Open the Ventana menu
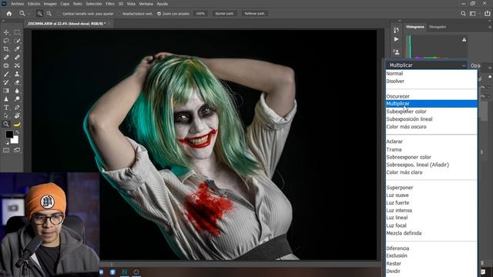 click(x=146, y=4)
